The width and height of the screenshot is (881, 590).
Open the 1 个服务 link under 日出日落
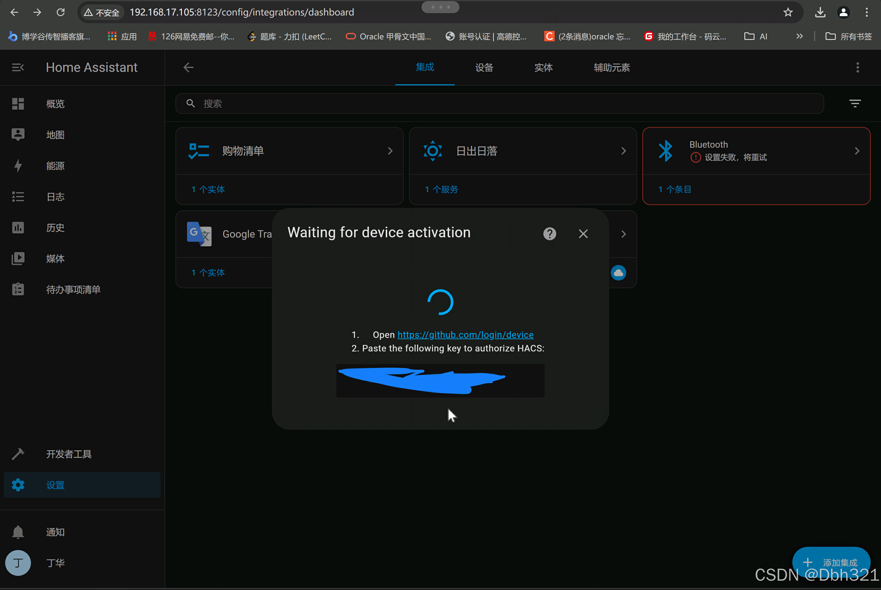coord(441,189)
